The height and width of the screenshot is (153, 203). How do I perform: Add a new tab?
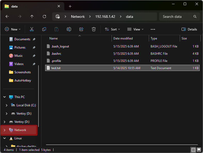[70, 6]
